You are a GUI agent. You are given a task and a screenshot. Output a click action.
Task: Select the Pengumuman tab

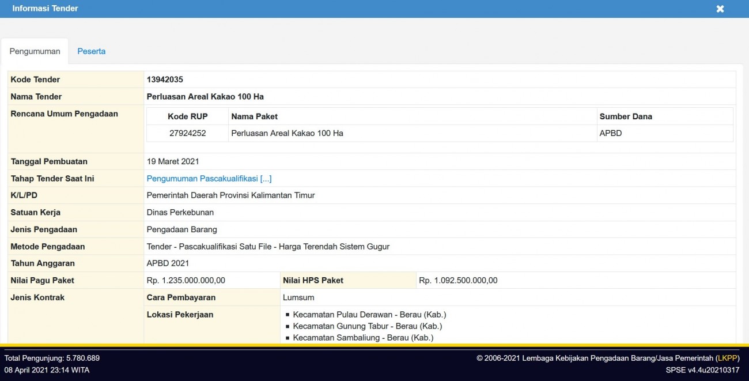tap(35, 51)
